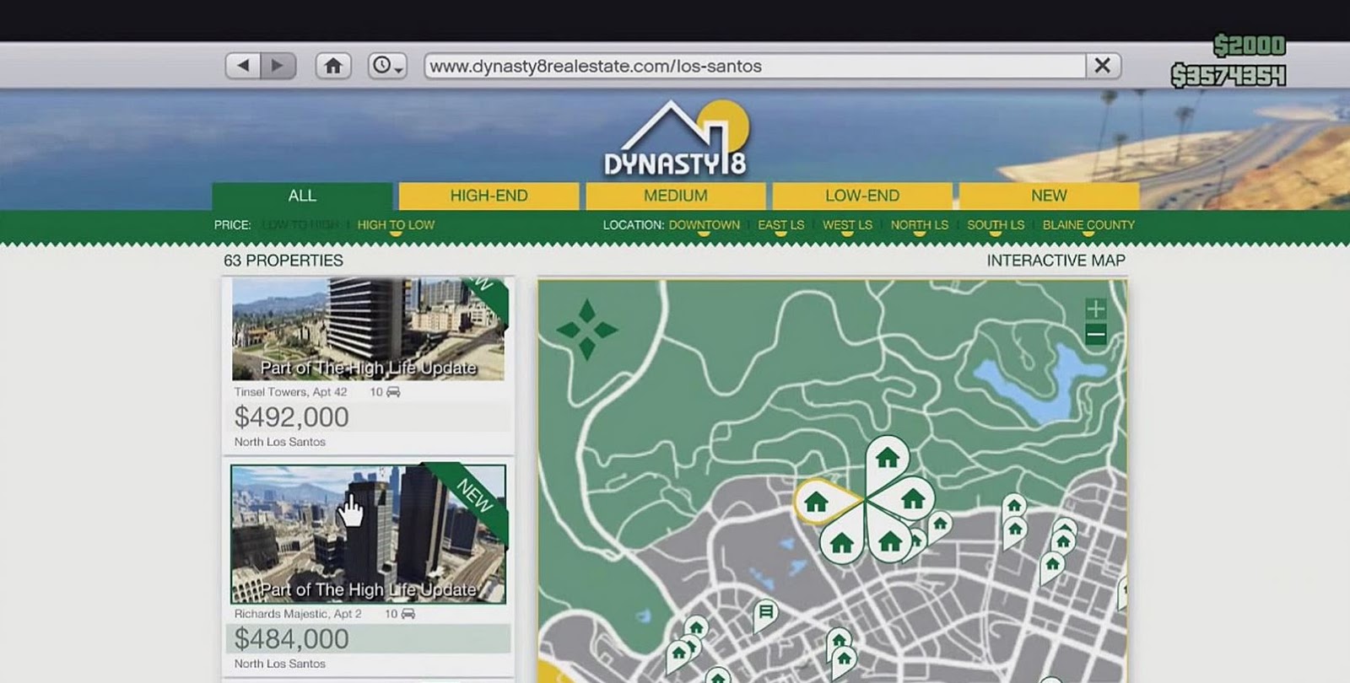The width and height of the screenshot is (1350, 683).
Task: Click the X button beside address bar
Action: point(1102,66)
